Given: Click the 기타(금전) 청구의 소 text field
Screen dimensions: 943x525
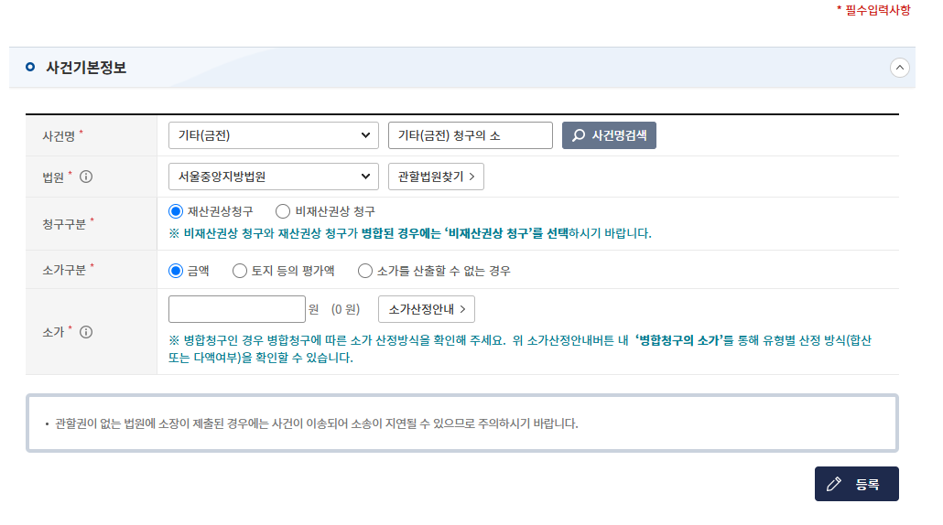Looking at the screenshot, I should pyautogui.click(x=470, y=135).
